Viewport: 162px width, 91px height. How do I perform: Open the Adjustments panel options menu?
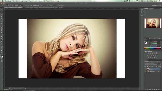(161, 50)
